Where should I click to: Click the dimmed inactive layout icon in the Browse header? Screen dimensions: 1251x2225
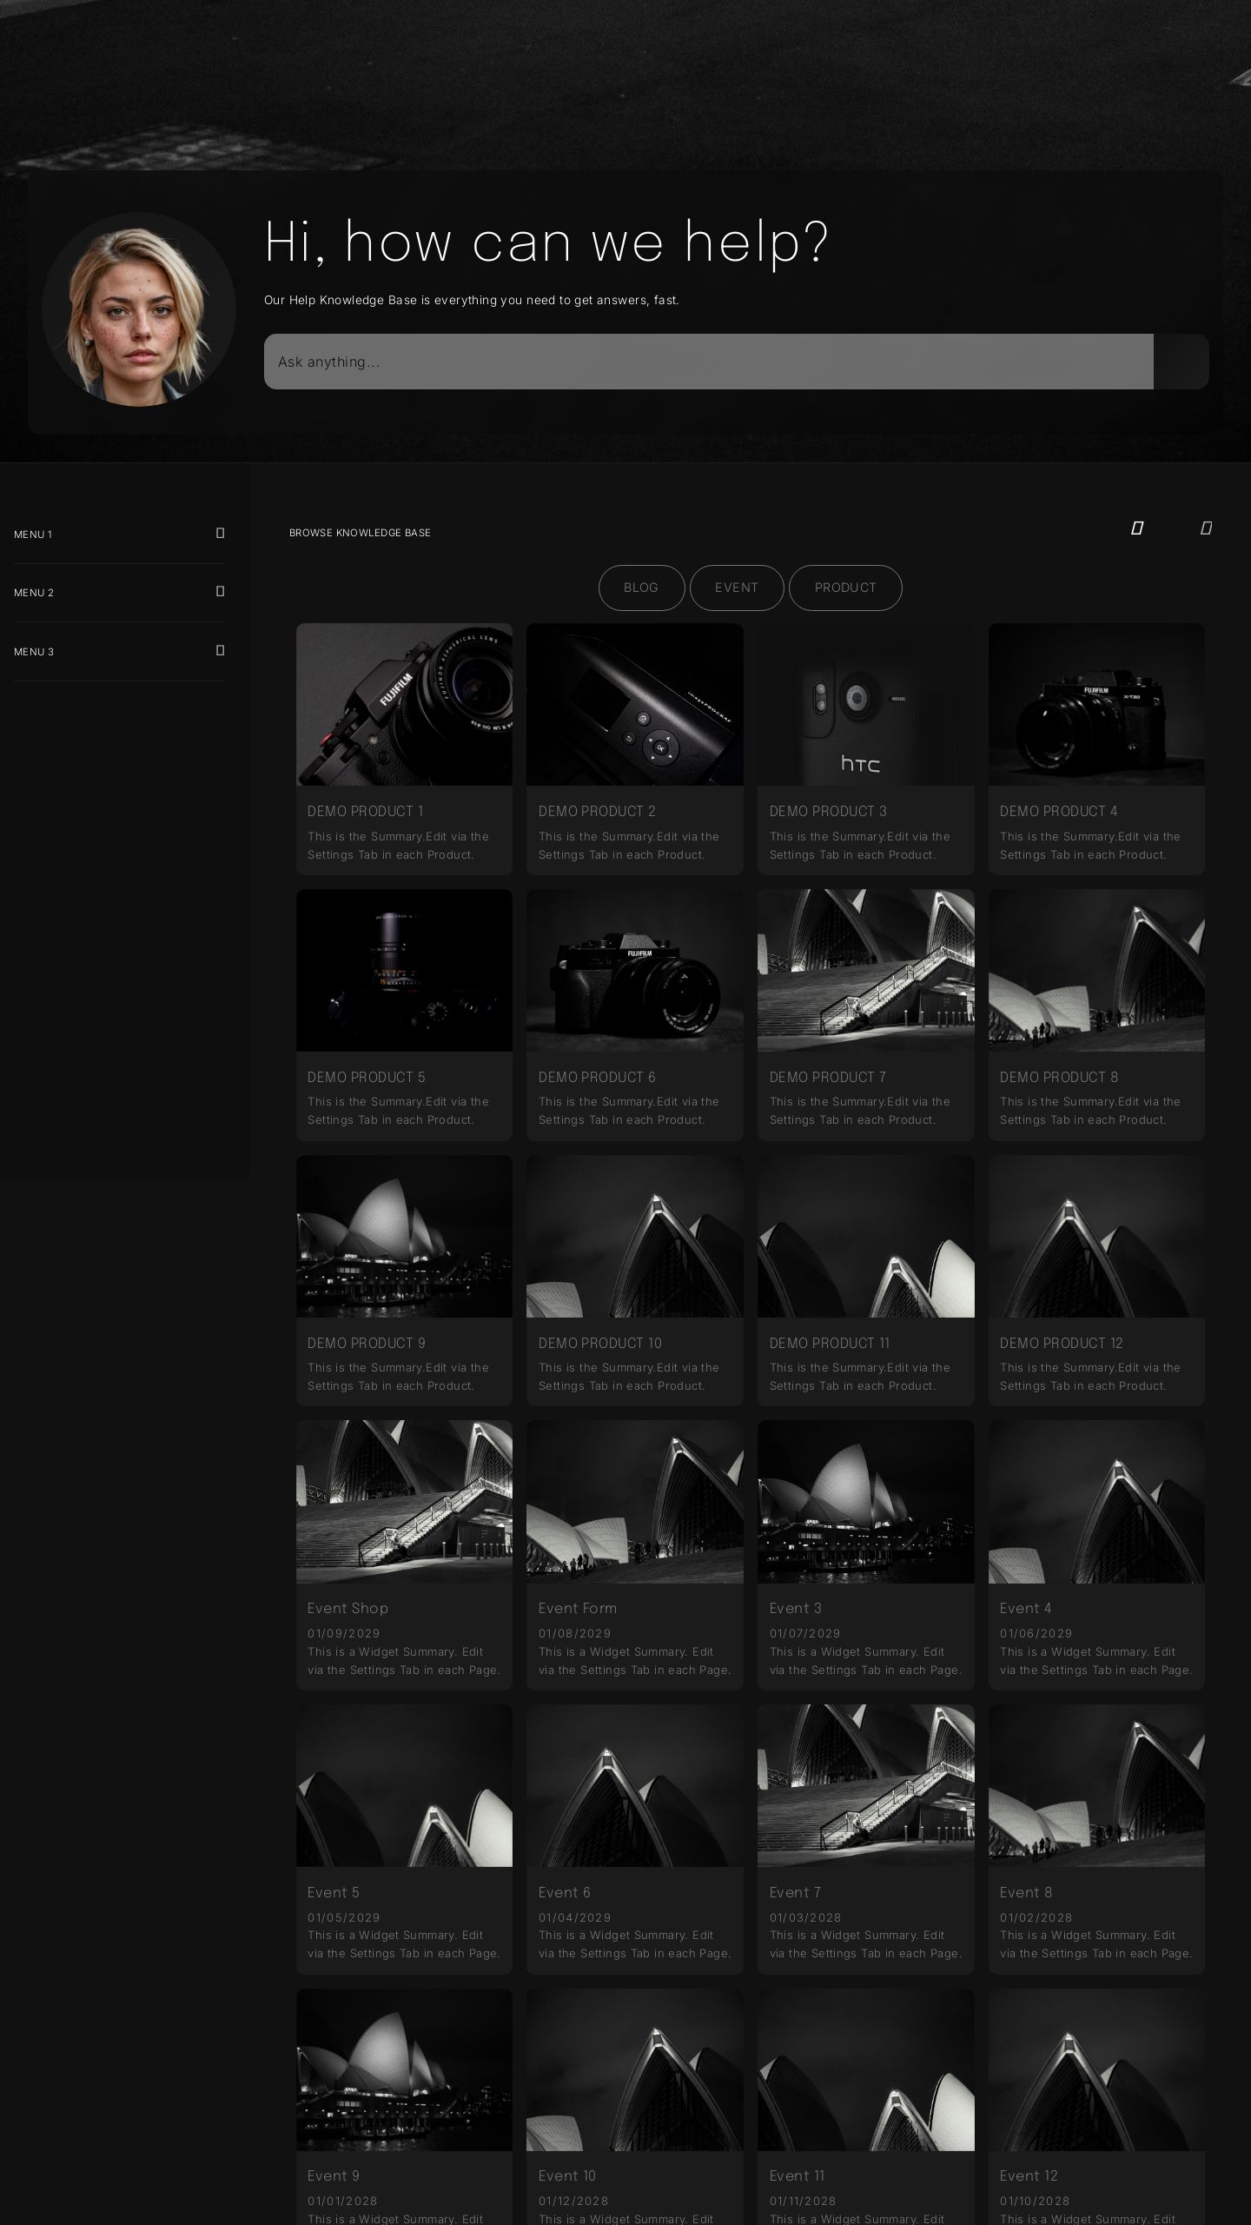pos(1205,528)
